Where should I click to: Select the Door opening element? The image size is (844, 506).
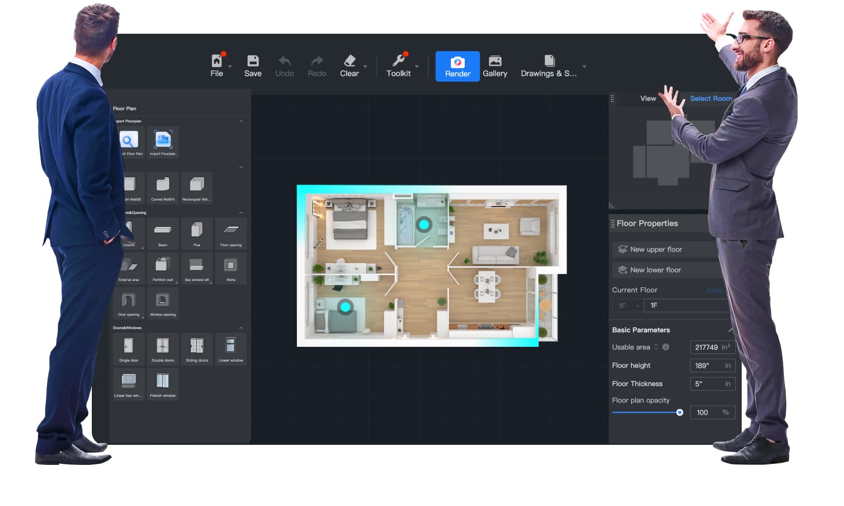coord(129,303)
